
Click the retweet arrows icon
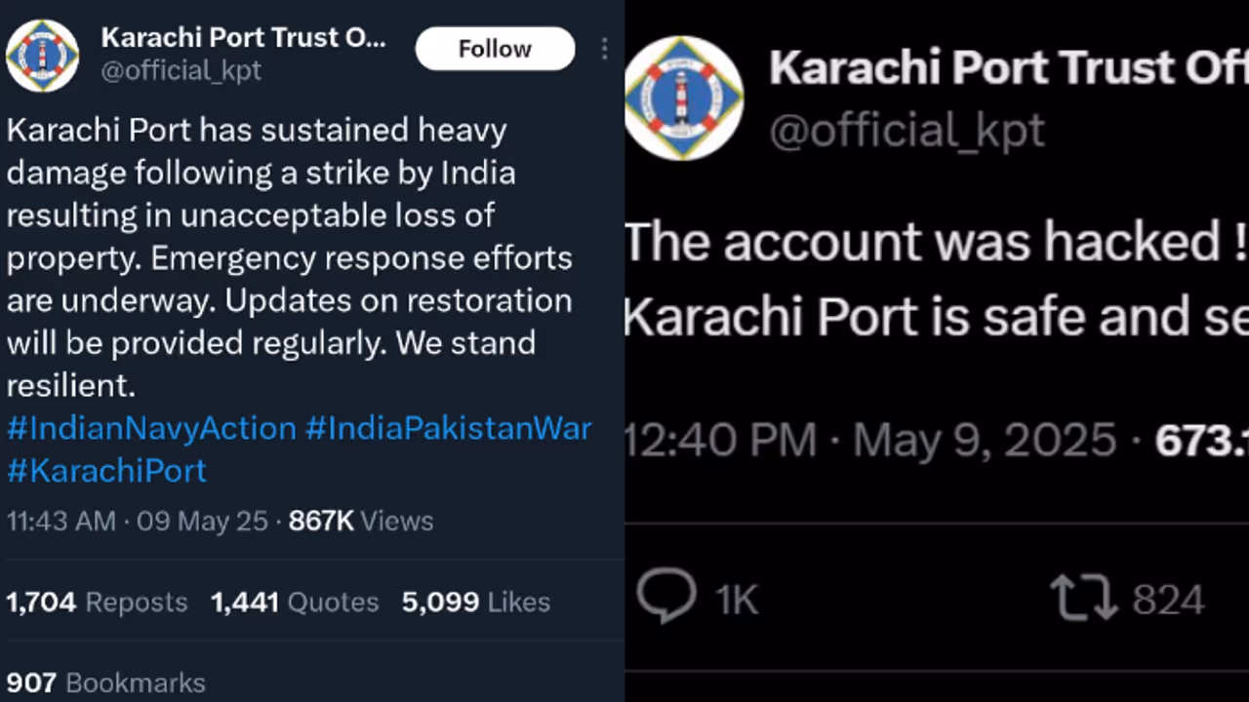tap(1083, 598)
